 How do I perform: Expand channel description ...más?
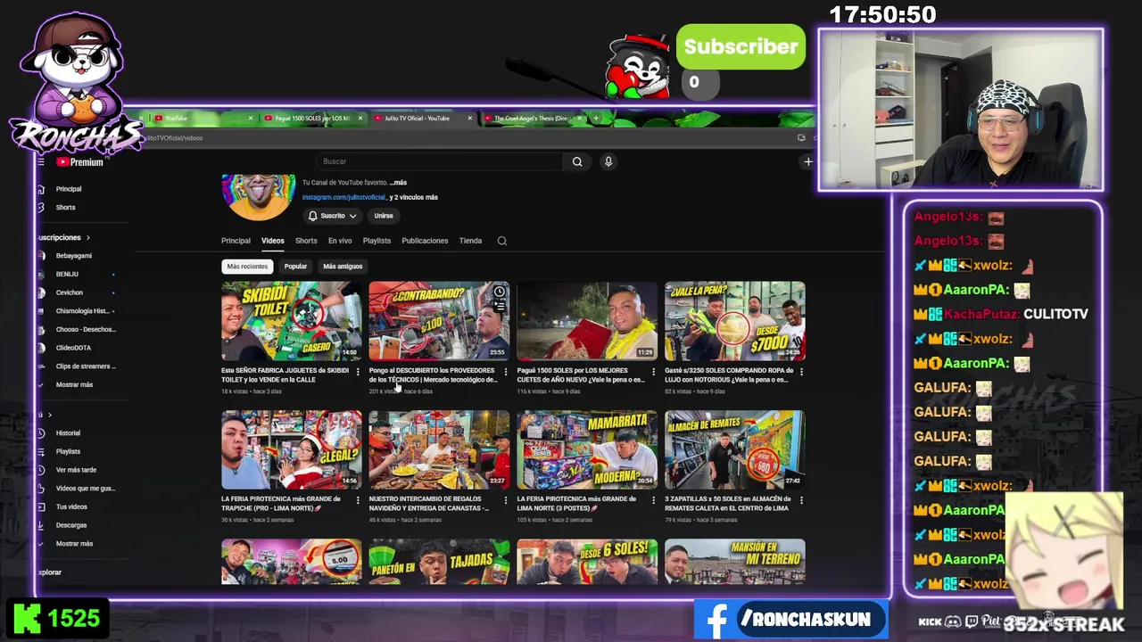pos(398,183)
